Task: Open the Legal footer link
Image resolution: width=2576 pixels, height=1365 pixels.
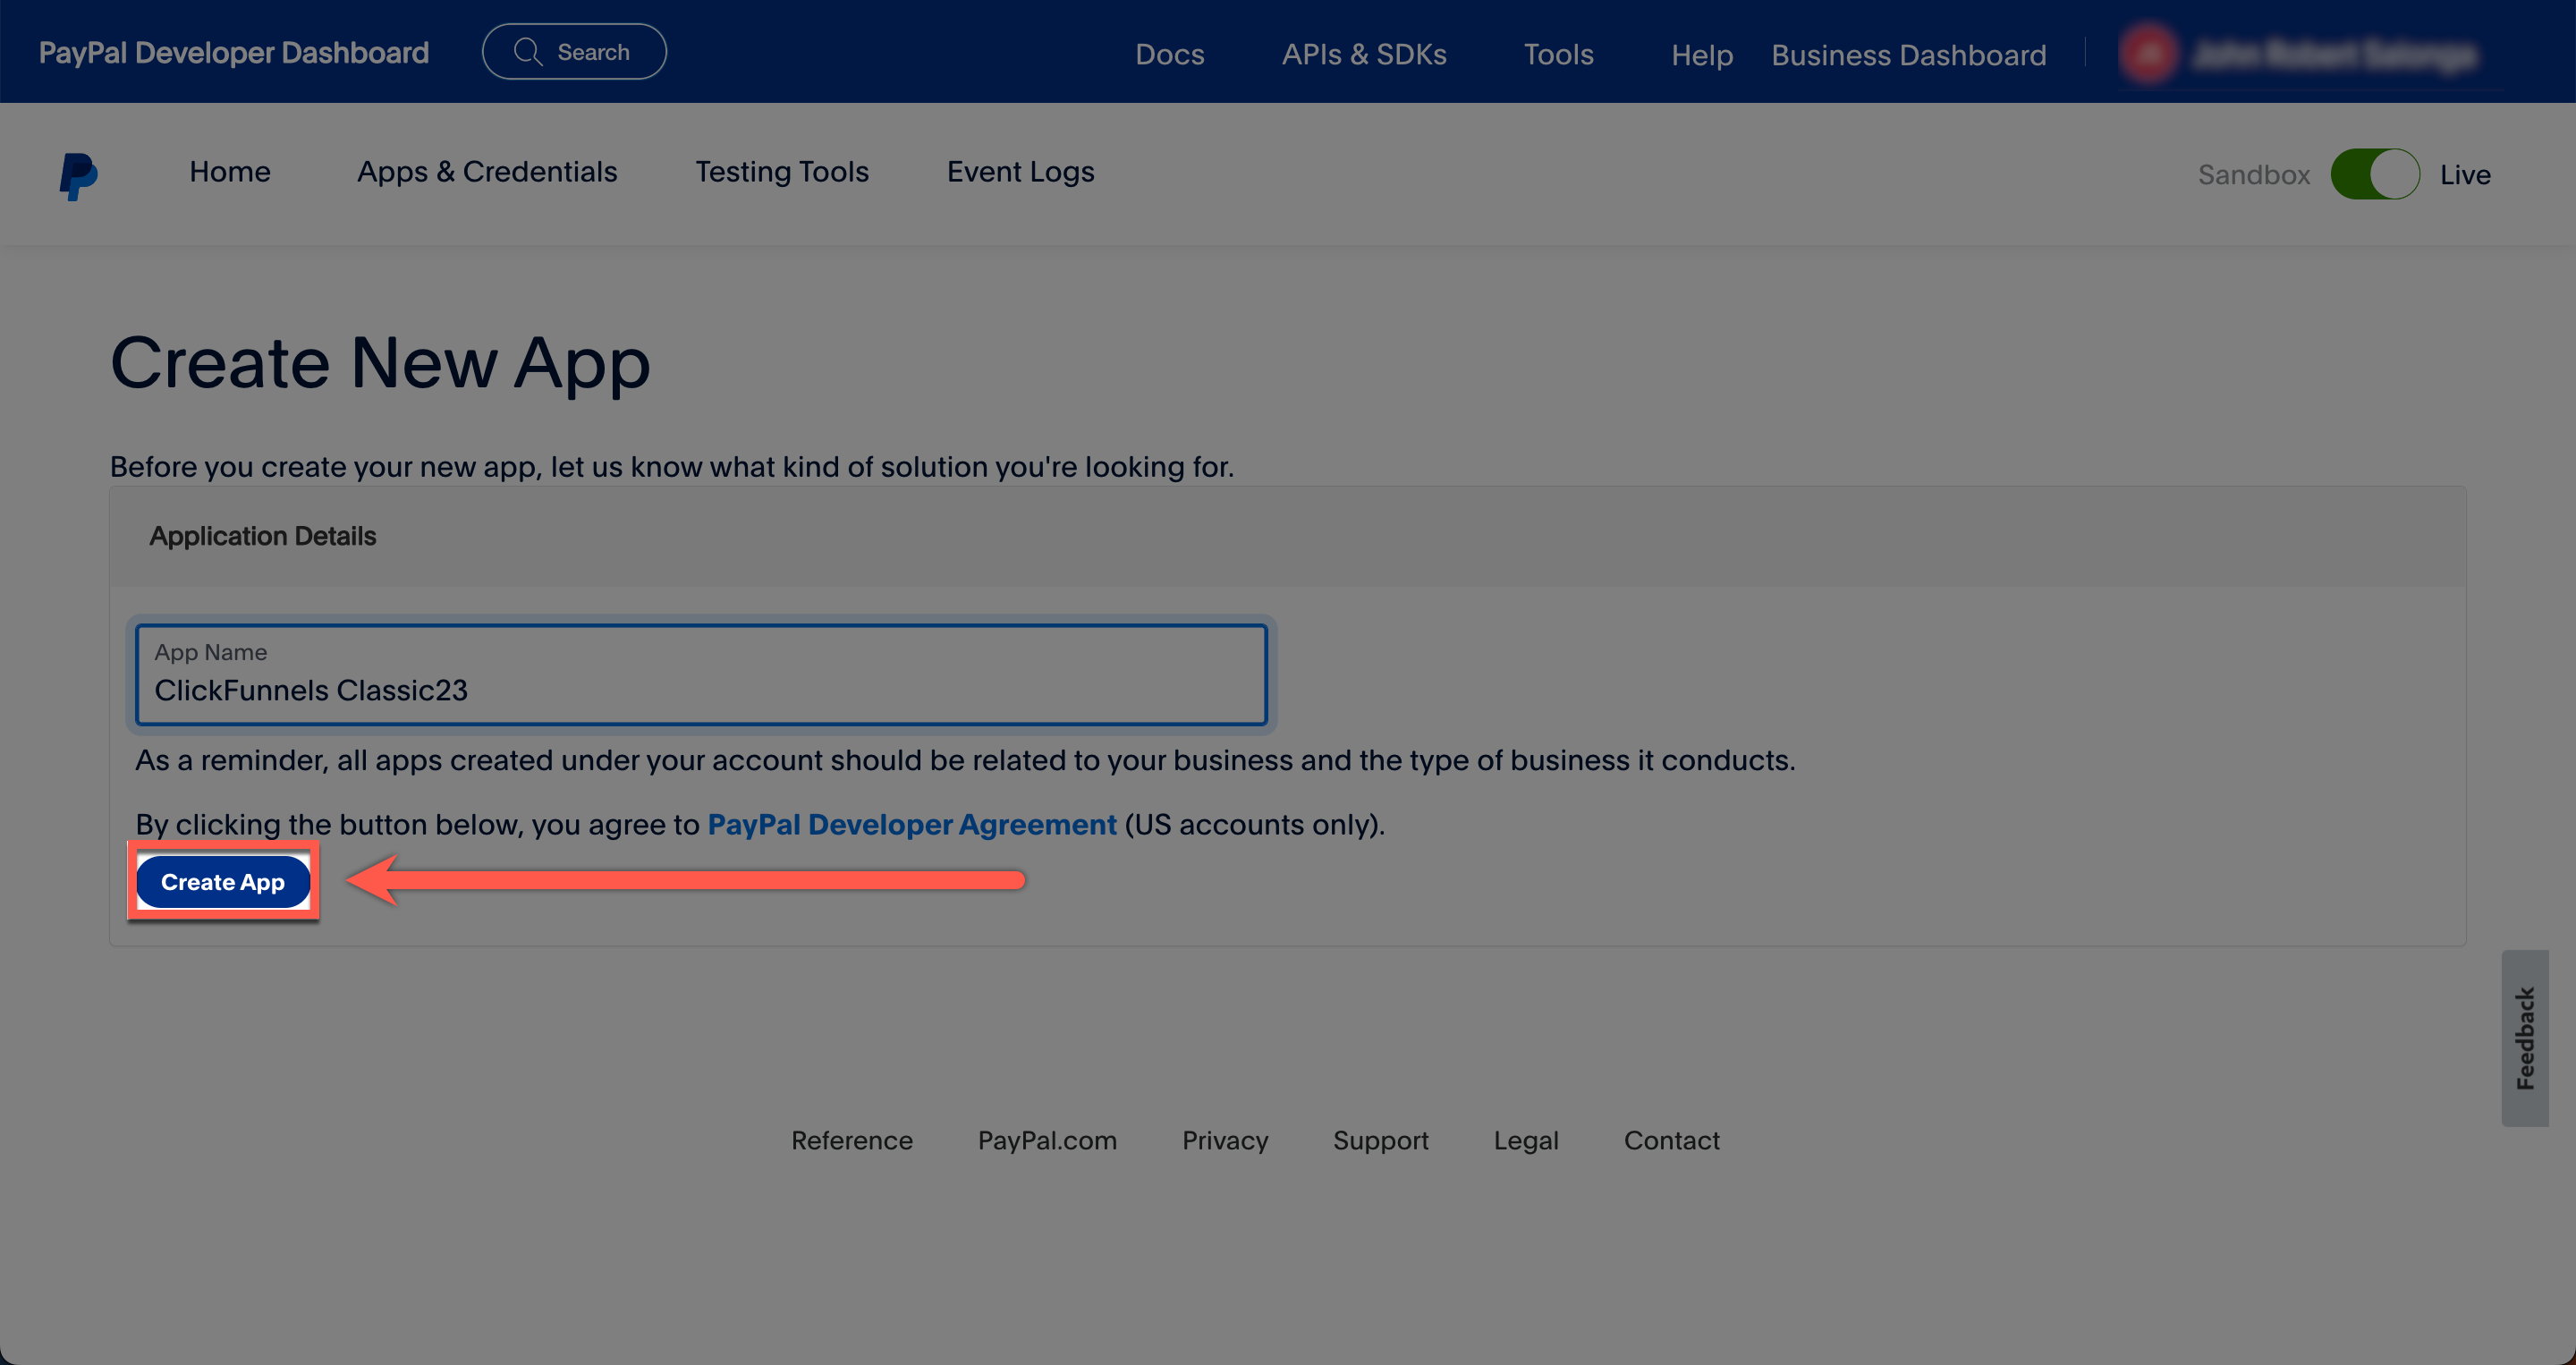Action: [x=1526, y=1140]
